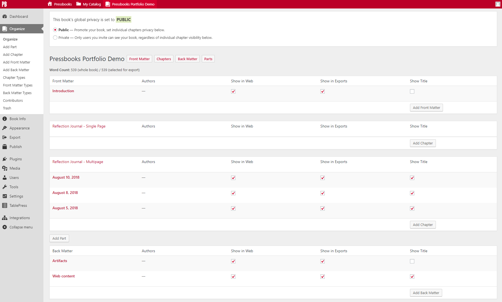Click the Plugins plug icon
The width and height of the screenshot is (502, 302).
click(5, 159)
